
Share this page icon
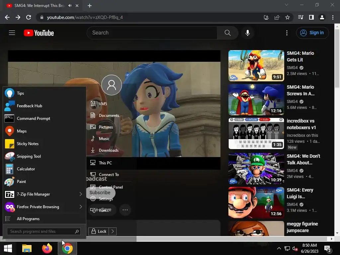277,17
